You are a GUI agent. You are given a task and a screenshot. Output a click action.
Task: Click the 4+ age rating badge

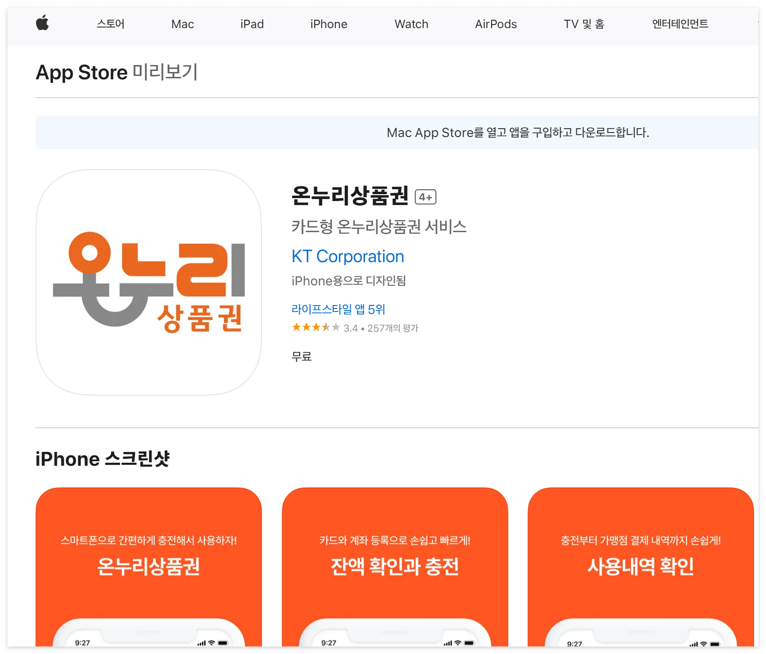pos(426,197)
